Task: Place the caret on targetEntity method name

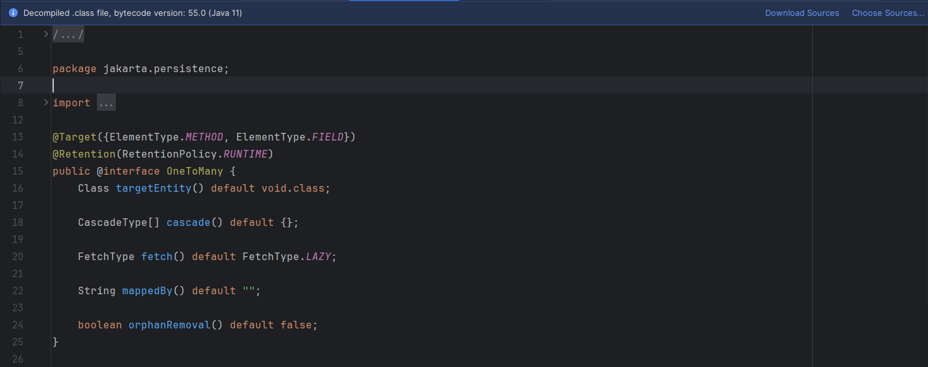Action: pos(154,188)
